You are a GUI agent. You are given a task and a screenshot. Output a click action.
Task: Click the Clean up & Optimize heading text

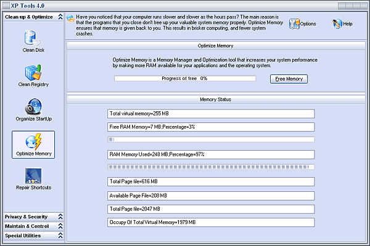pos(29,17)
